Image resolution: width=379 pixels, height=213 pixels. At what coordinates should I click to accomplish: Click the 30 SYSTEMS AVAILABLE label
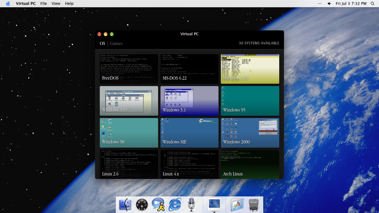259,43
